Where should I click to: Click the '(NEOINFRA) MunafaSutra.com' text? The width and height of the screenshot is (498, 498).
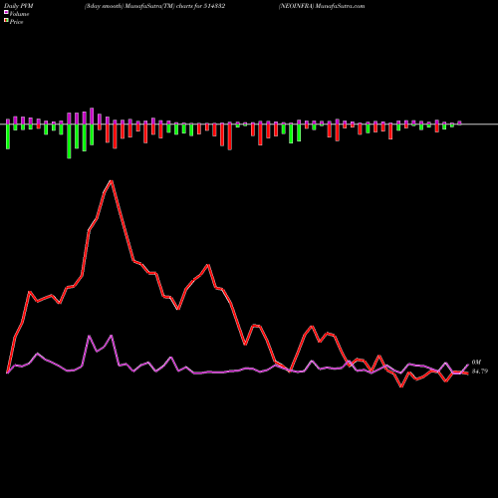322,6
